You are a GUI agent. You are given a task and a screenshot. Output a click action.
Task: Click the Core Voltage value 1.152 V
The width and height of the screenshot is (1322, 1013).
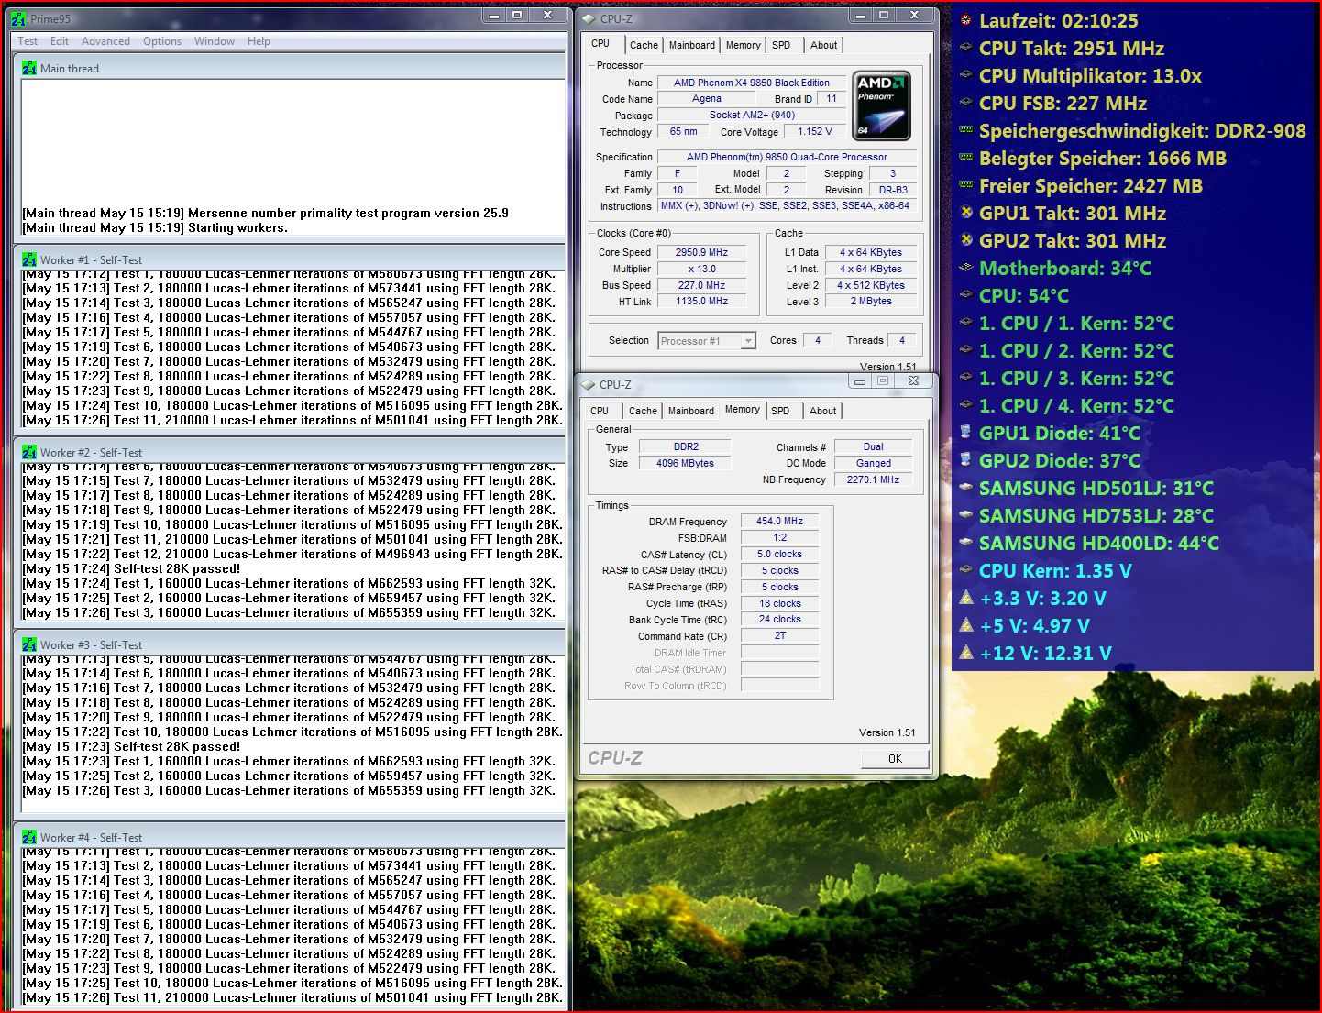click(x=814, y=131)
